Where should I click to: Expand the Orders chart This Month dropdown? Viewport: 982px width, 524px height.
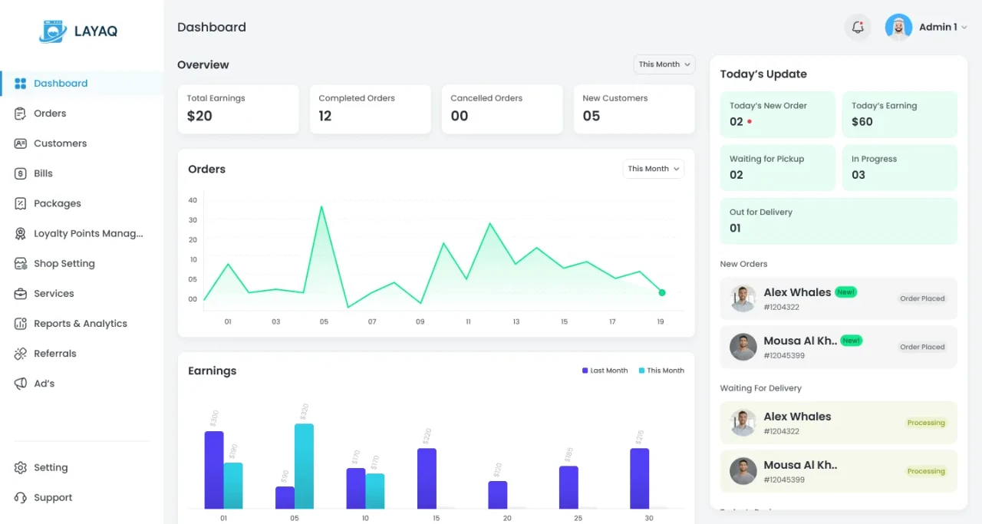tap(654, 169)
